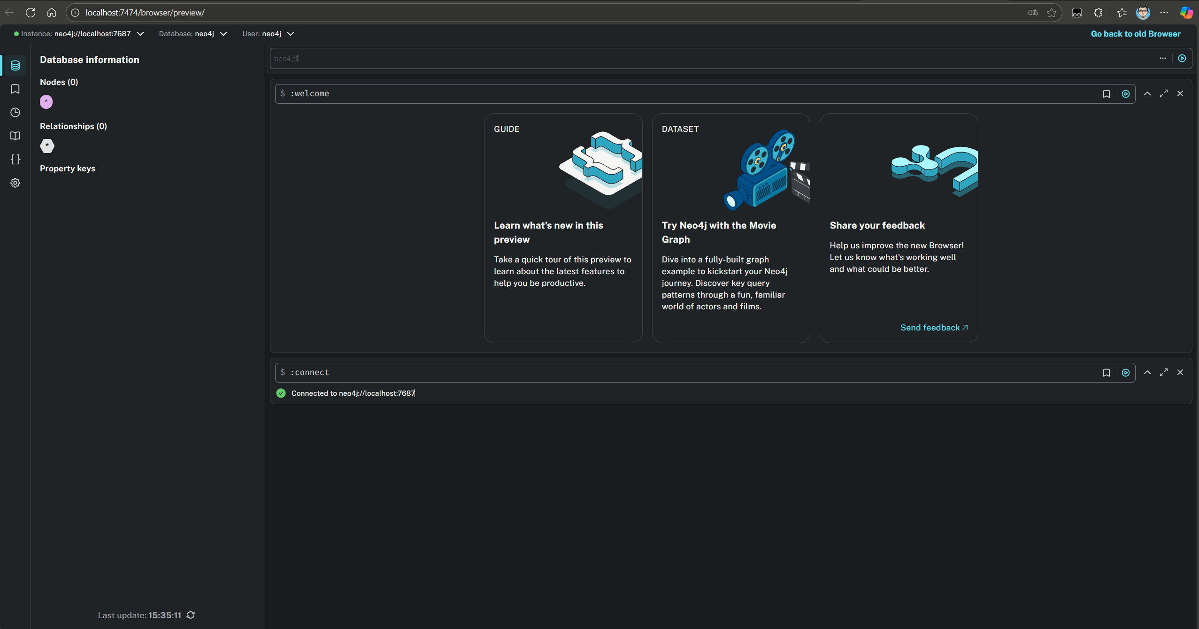Open the Database information sidebar icon
The height and width of the screenshot is (629, 1199).
15,66
